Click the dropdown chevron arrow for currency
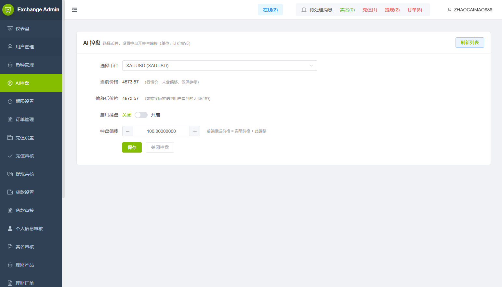This screenshot has width=502, height=287. 311,66
